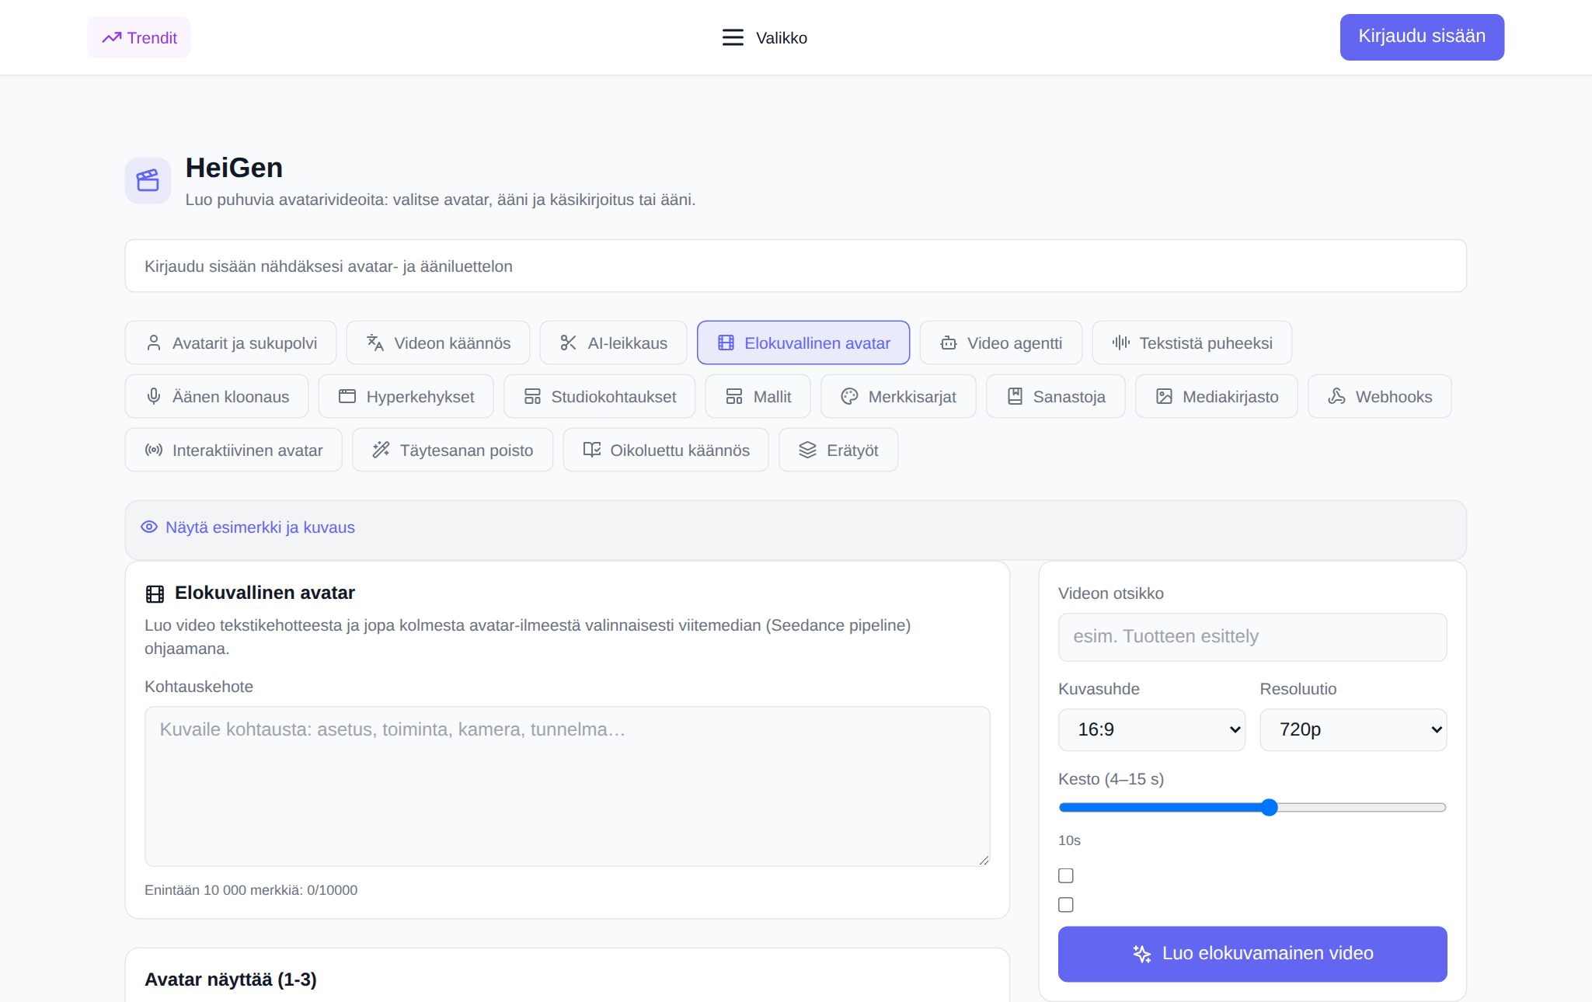Click into the Kohtauskehote prompt textarea
This screenshot has width=1592, height=1002.
(567, 786)
